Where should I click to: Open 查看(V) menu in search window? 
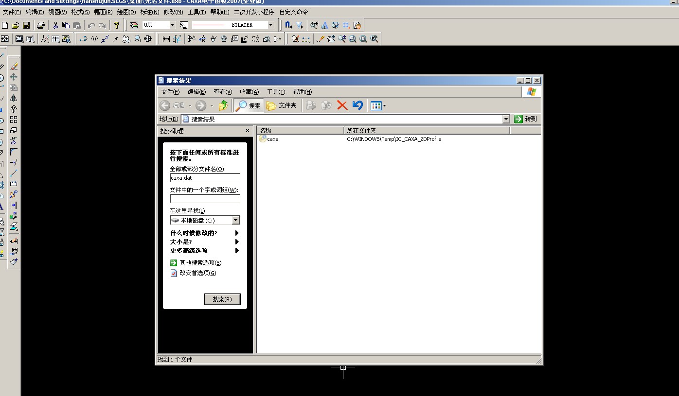223,92
